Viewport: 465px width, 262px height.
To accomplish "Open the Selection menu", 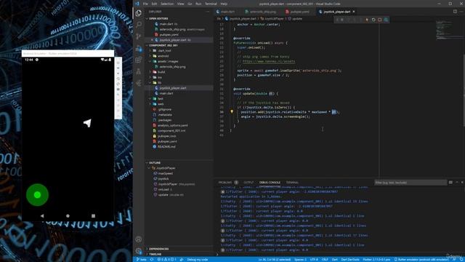I will click(167, 4).
